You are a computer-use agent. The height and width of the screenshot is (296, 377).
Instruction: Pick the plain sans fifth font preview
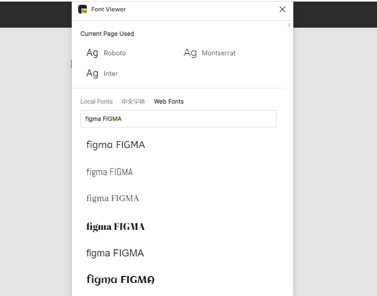[x=115, y=253]
